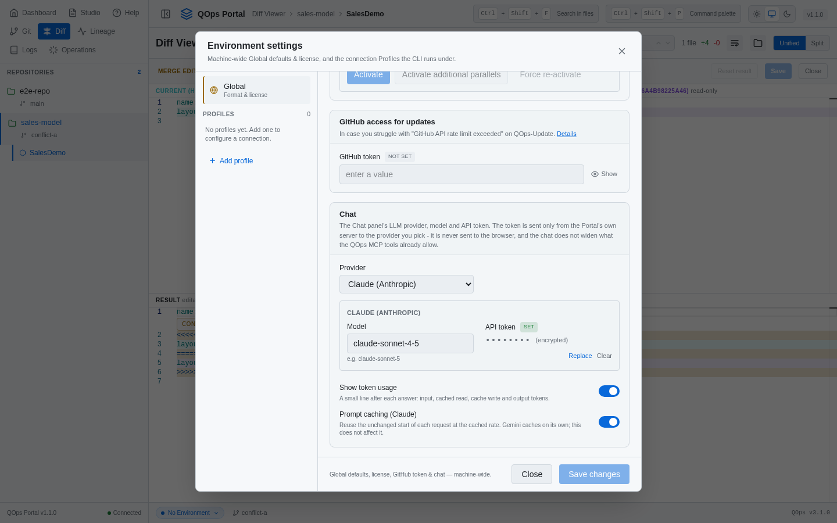Open folder icon in Diff Viewer toolbar
This screenshot has height=523, width=837.
(x=758, y=43)
